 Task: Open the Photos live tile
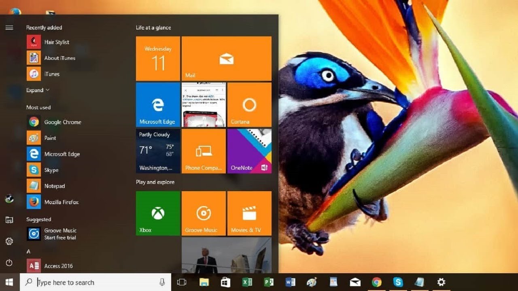204,105
